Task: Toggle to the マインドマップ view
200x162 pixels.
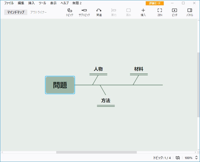Action: click(15, 12)
